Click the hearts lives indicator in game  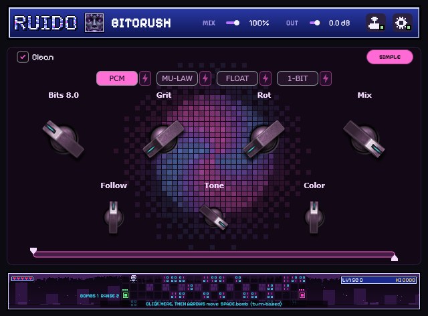(x=22, y=279)
